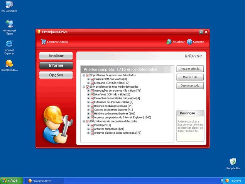Click the Comprar Agora shopping cart icon
Viewport: 245px width, 184px height.
point(43,42)
